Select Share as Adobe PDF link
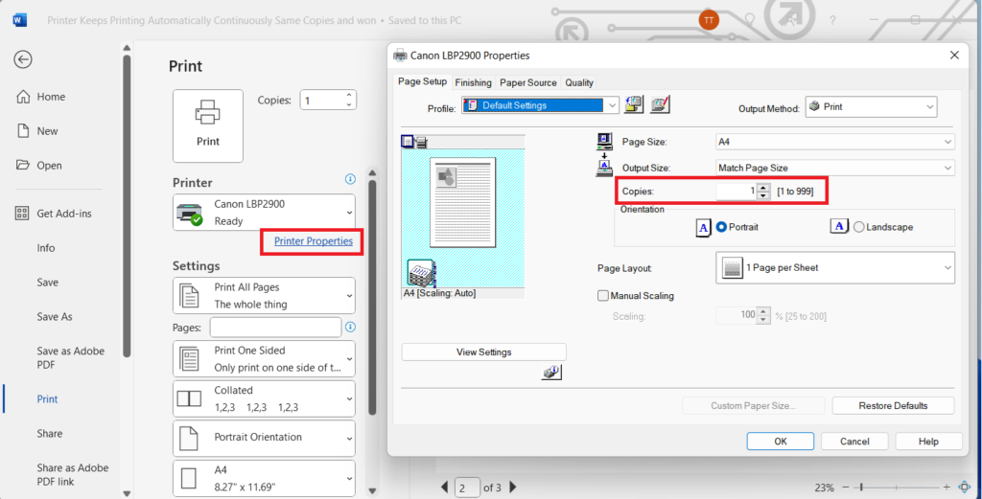The image size is (982, 499). 72,475
